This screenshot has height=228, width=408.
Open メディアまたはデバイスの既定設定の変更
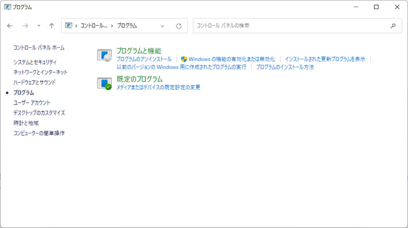[x=158, y=87]
